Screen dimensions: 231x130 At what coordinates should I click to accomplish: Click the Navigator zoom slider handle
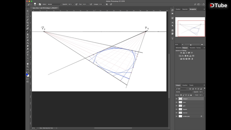pos(191,45)
